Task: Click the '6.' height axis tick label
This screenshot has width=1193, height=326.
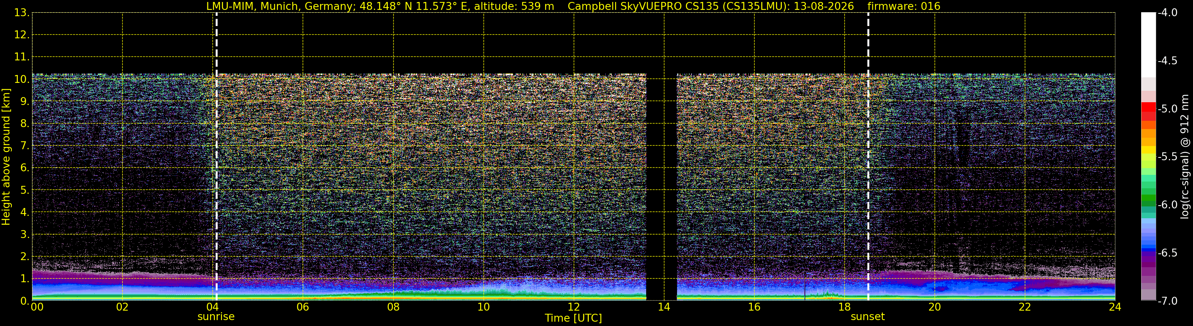Action: click(25, 168)
